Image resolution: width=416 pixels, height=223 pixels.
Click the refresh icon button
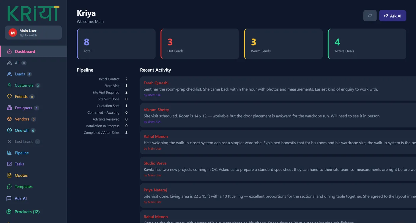click(x=370, y=16)
